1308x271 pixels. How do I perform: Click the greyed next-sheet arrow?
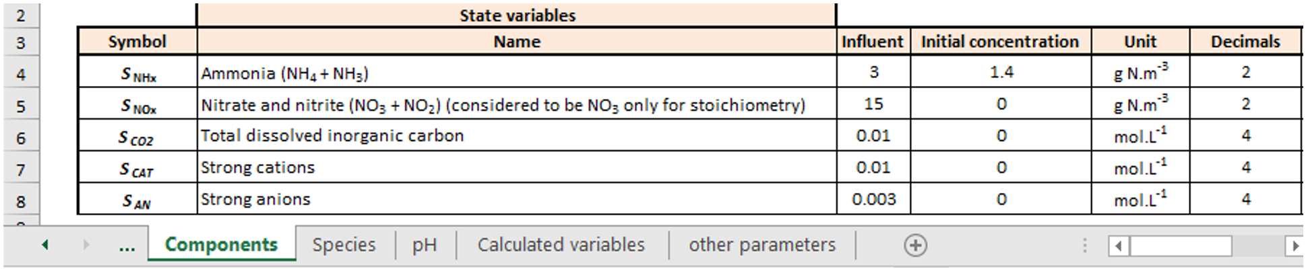[86, 245]
